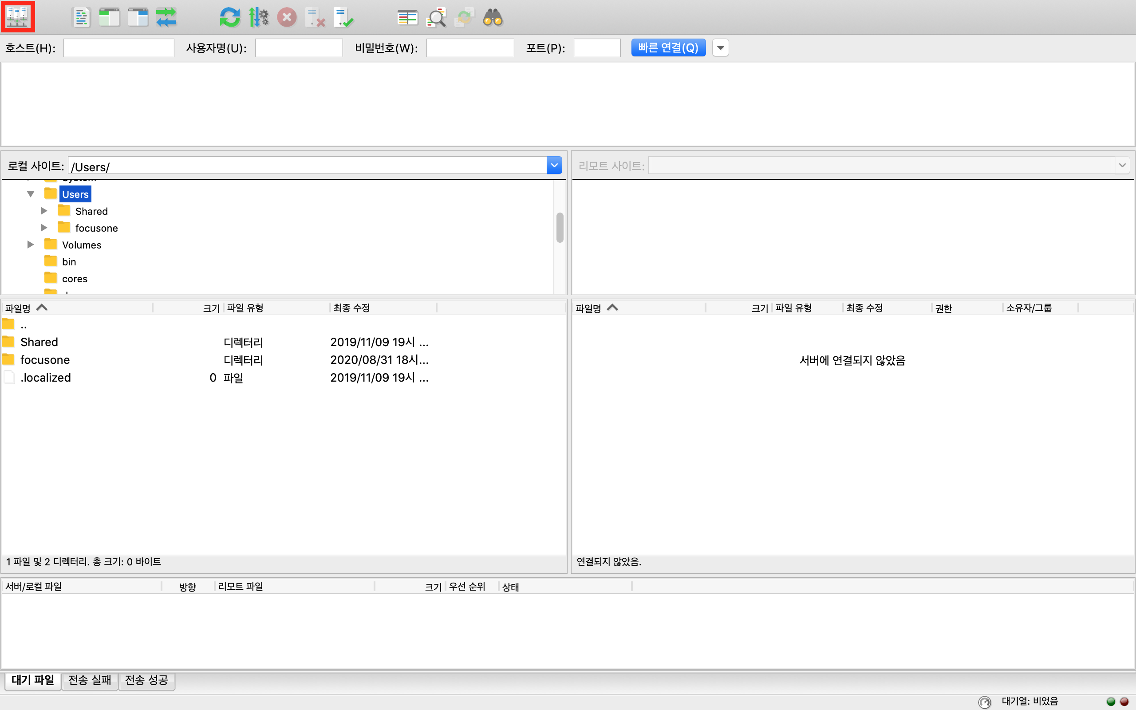The height and width of the screenshot is (710, 1136).
Task: Click the green refresh file lists icon
Action: 229,18
